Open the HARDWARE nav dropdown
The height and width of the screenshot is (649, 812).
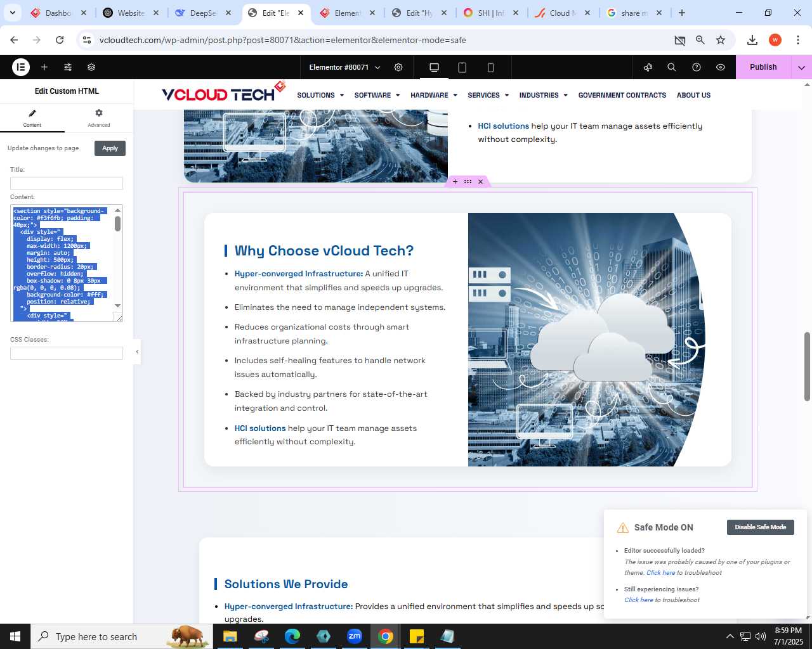pyautogui.click(x=434, y=95)
